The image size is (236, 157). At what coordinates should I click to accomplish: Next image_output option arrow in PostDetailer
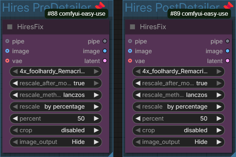click(219, 142)
